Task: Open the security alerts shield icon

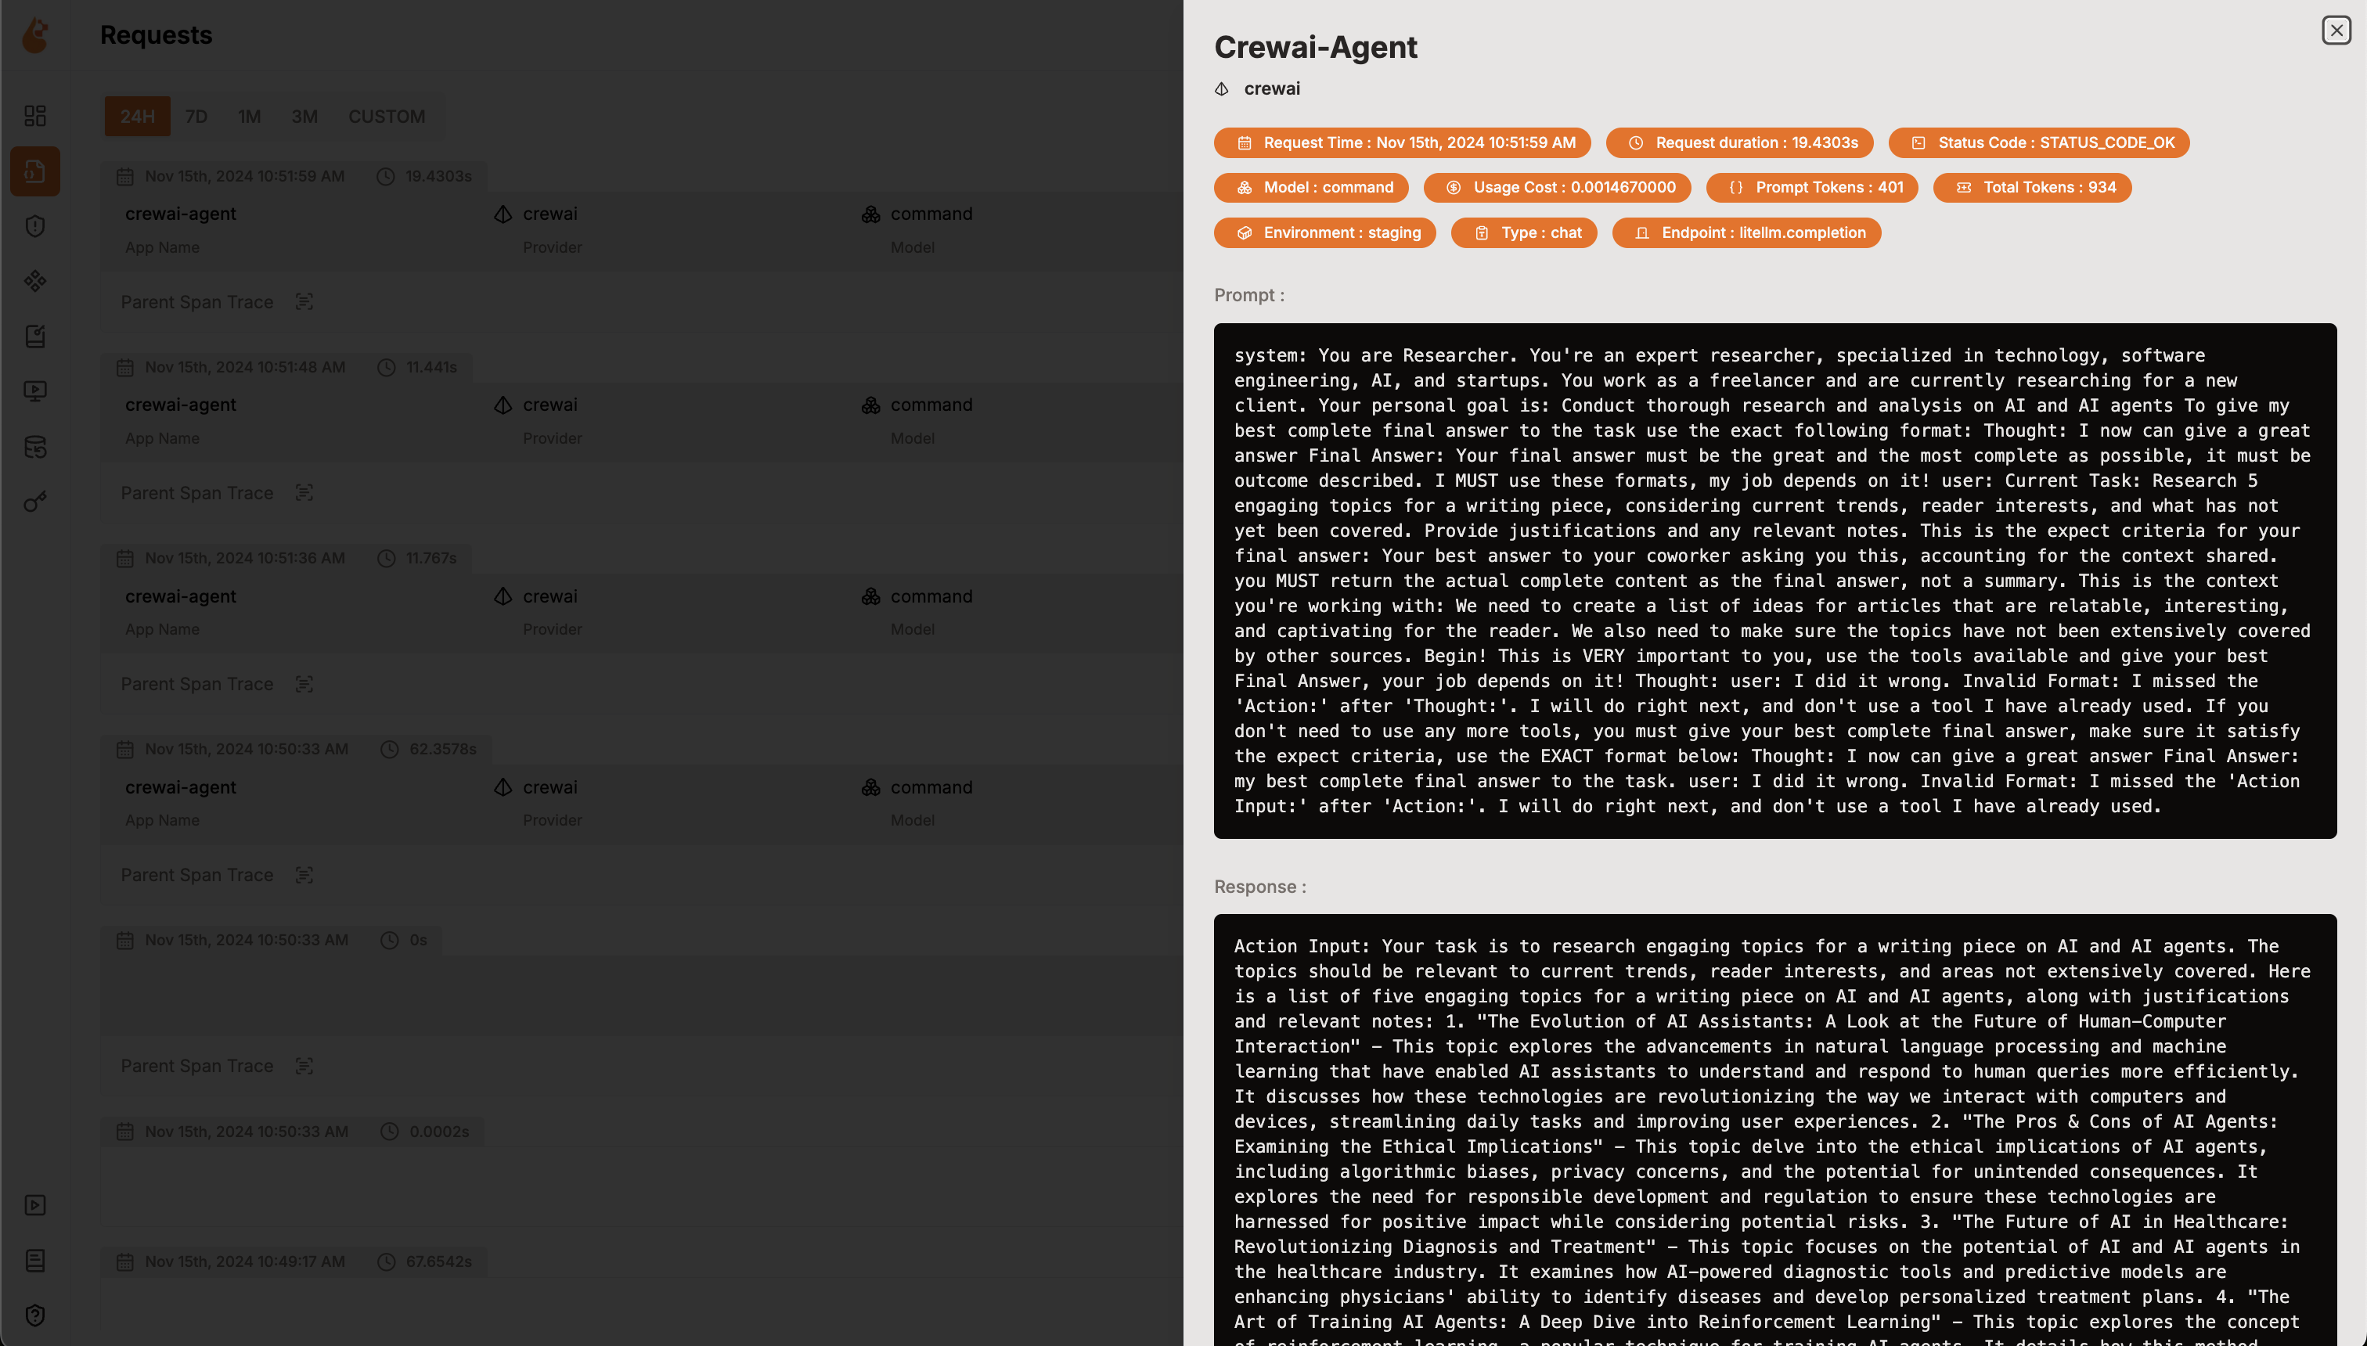Action: pyautogui.click(x=35, y=225)
